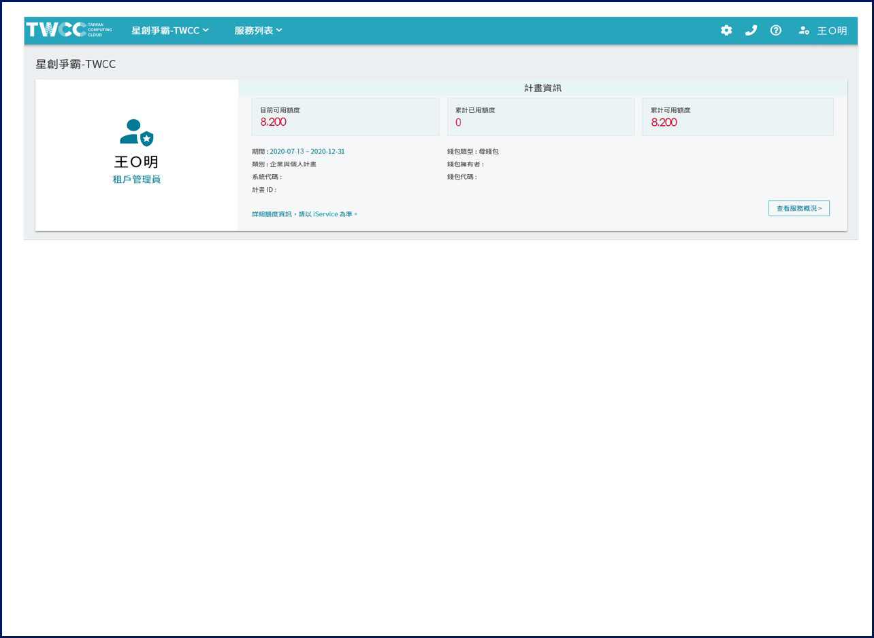This screenshot has width=874, height=638.
Task: Click the 王O明 username in the header
Action: [832, 31]
